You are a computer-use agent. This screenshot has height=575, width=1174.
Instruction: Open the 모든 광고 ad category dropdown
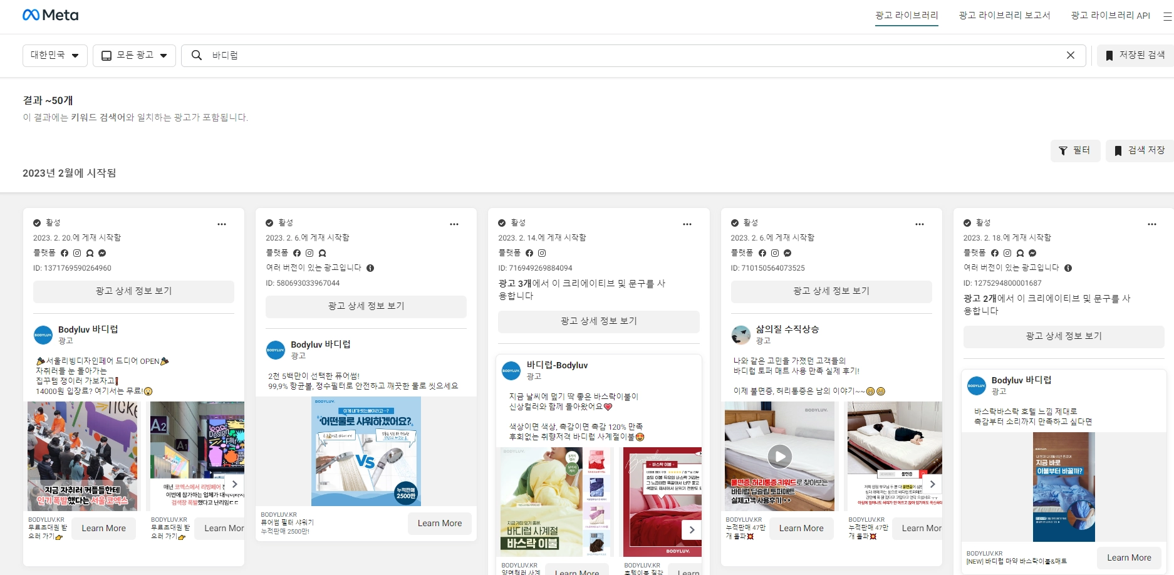tap(134, 55)
